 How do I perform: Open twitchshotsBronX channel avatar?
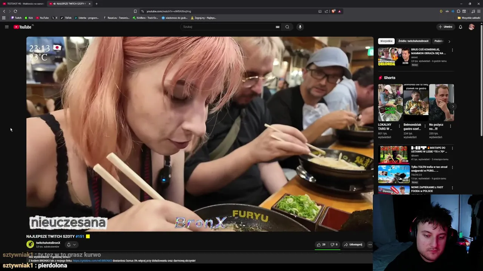[x=30, y=244]
